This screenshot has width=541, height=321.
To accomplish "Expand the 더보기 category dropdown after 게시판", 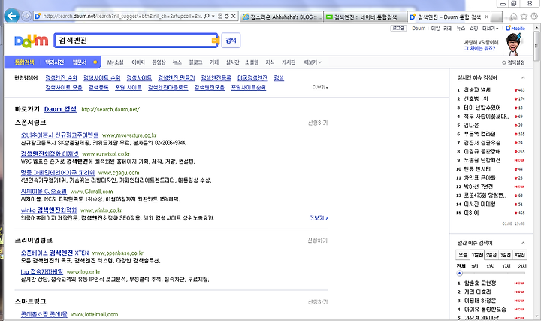I will 313,62.
